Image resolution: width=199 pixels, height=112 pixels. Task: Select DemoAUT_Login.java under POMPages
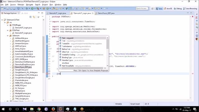[23, 28]
